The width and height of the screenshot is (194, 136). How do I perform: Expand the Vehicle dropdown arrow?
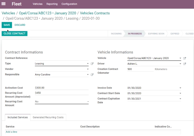[180, 58]
